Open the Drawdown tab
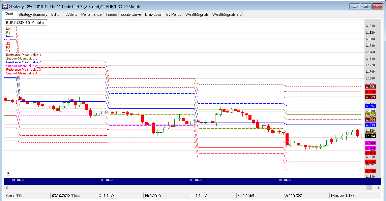The width and height of the screenshot is (386, 201). click(154, 14)
